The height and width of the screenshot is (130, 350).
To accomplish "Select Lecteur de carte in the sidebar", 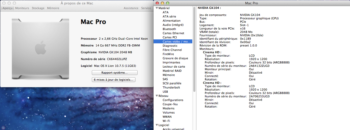I will point(173,67).
